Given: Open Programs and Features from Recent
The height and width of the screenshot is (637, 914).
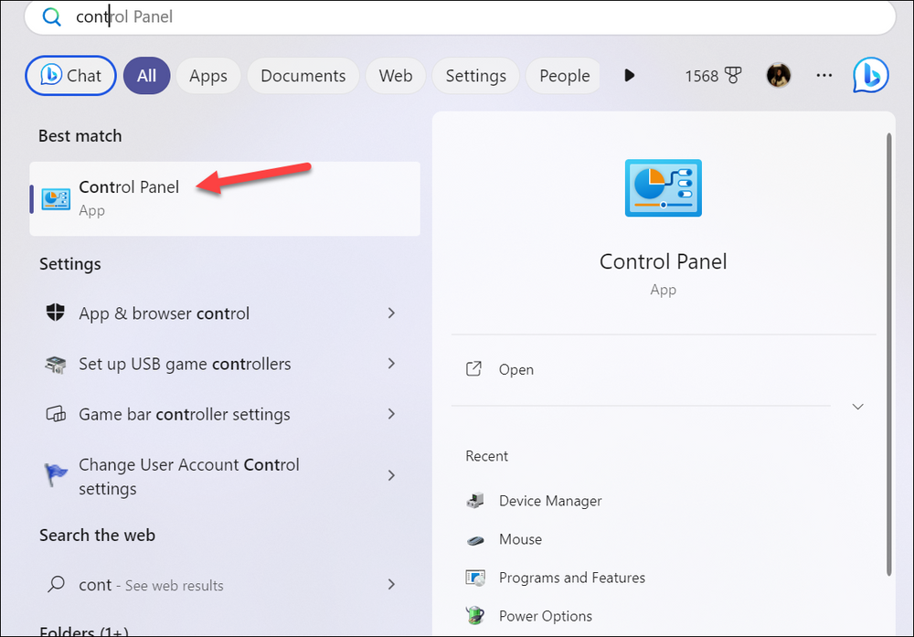Looking at the screenshot, I should pyautogui.click(x=664, y=578).
